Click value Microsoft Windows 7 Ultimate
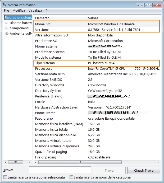 pos(111,24)
